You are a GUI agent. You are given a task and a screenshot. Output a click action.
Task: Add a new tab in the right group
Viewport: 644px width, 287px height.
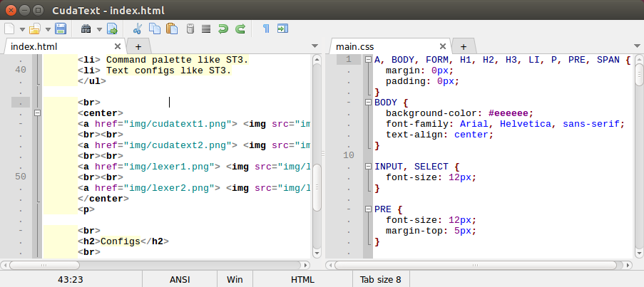click(464, 46)
